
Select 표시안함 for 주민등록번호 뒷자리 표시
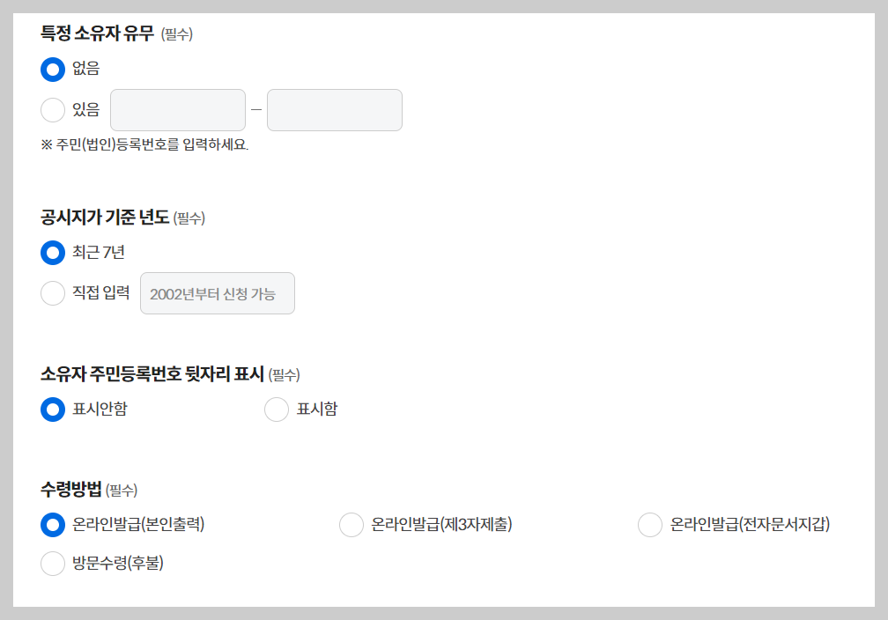pos(53,410)
